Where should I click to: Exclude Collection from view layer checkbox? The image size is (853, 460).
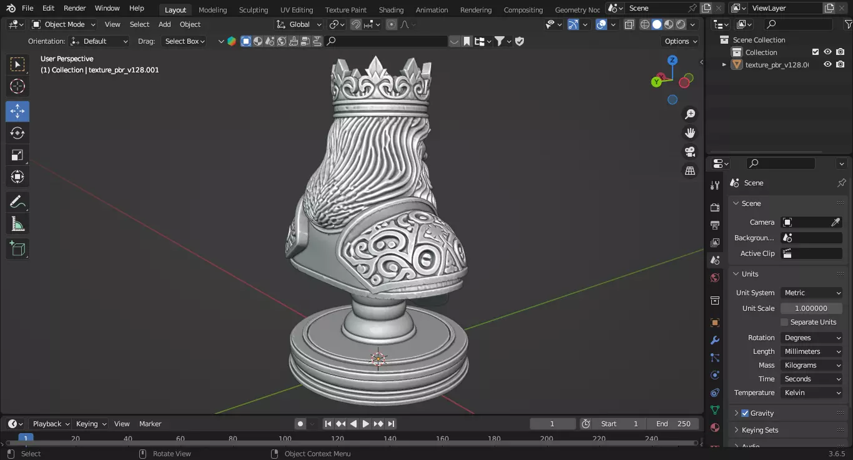point(815,52)
